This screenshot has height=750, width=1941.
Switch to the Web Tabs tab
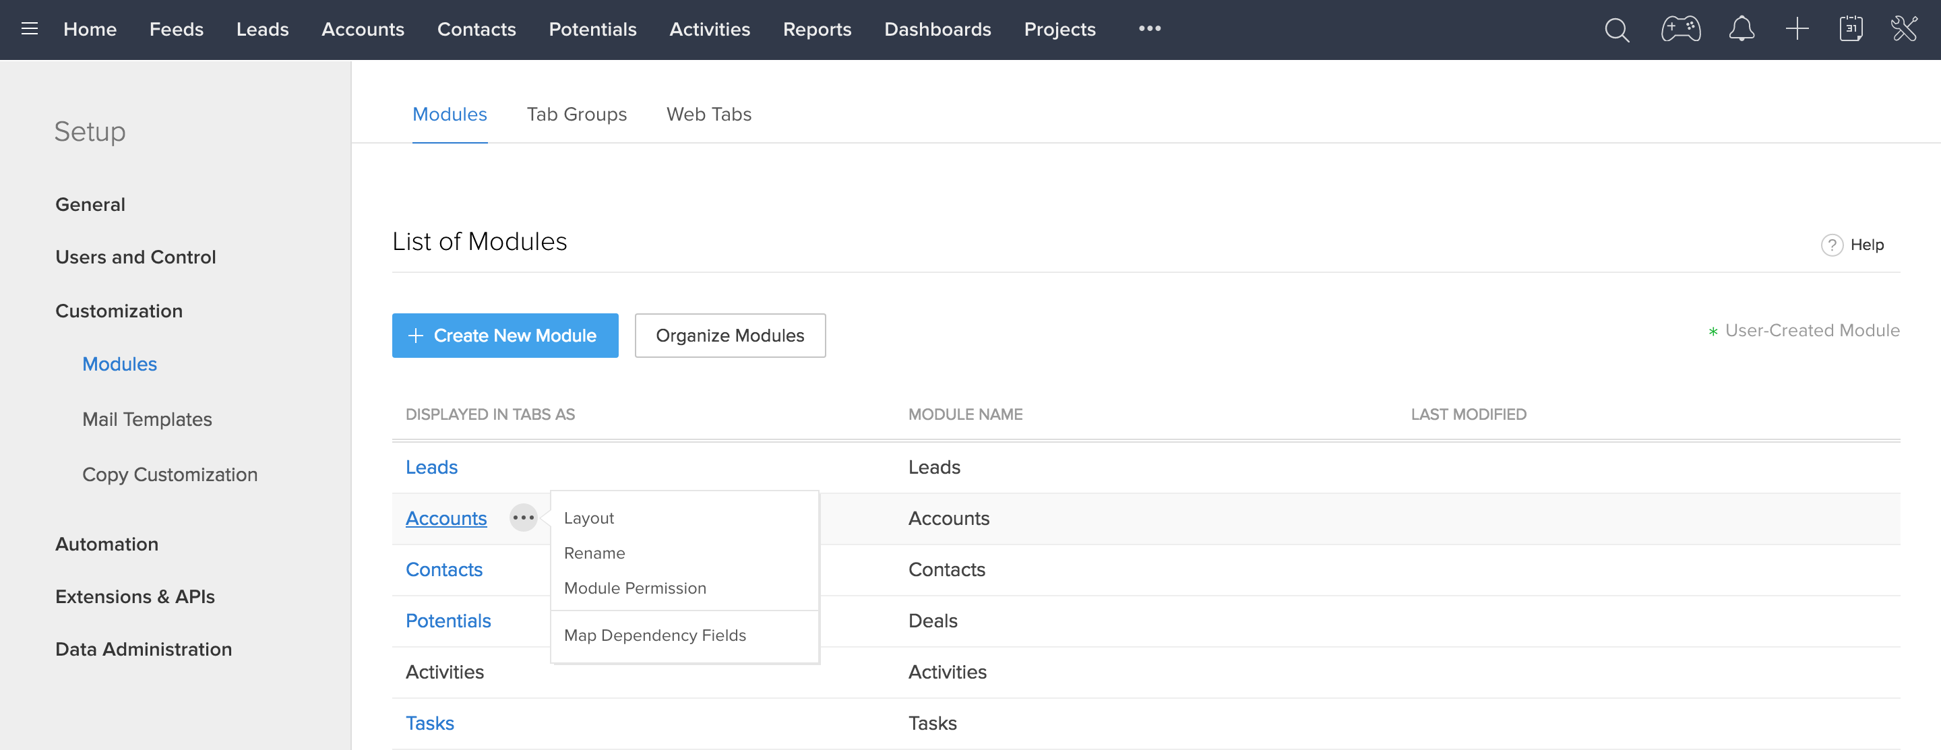coord(708,114)
